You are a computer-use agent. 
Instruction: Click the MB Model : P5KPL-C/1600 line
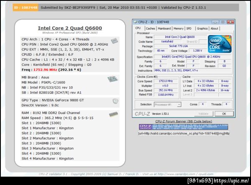(44, 82)
